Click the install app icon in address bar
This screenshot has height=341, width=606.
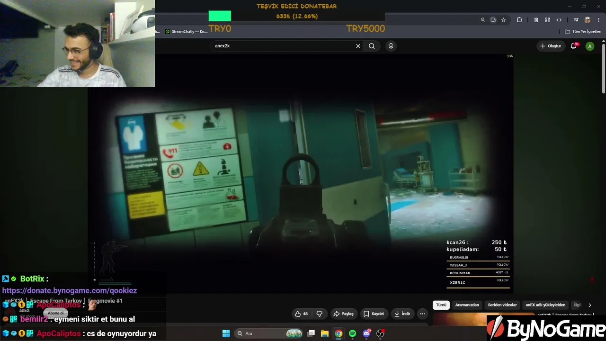(x=493, y=20)
